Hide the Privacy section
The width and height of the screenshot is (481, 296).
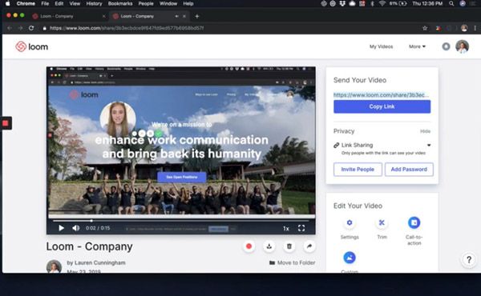425,131
